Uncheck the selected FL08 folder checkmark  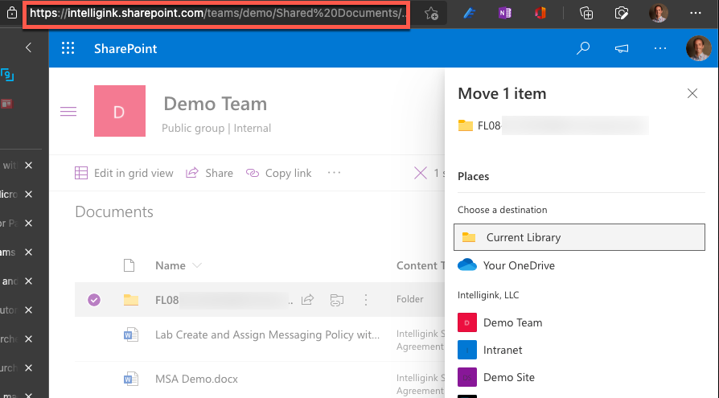[x=94, y=300]
